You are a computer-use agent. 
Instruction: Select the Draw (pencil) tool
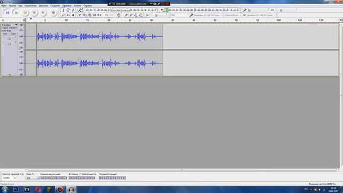pyautogui.click(x=73, y=10)
